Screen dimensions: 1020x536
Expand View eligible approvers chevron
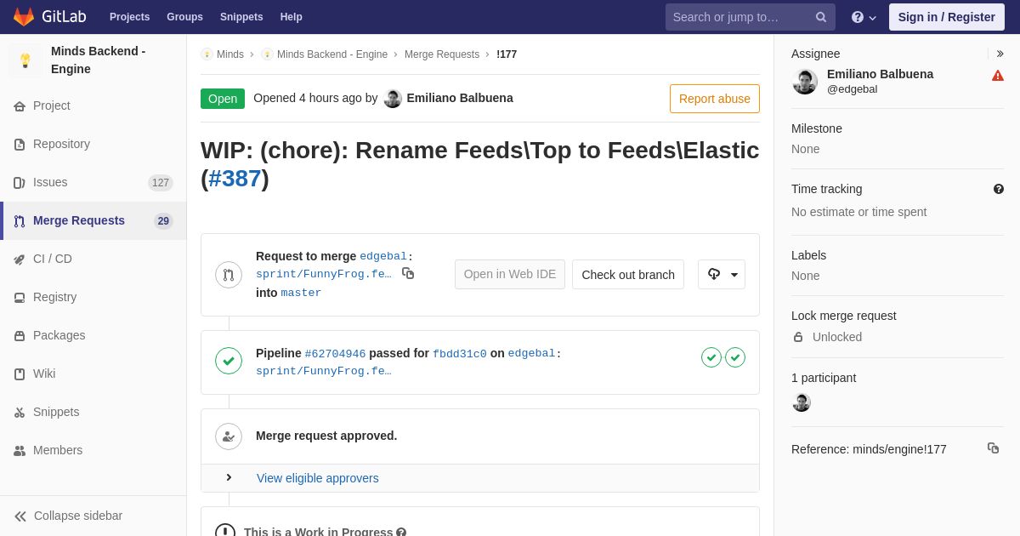229,477
